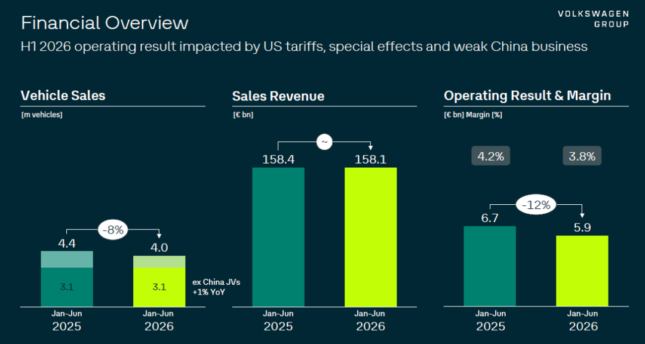The height and width of the screenshot is (344, 645).
Task: Select Jan-Jun 2025 label under Sales Revenue
Action: click(278, 321)
